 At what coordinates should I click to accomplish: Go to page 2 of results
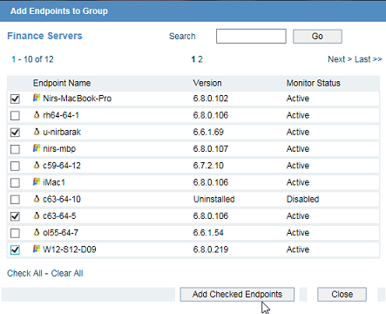[200, 59]
